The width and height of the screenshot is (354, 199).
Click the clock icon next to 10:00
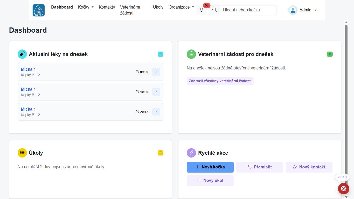coord(137,92)
